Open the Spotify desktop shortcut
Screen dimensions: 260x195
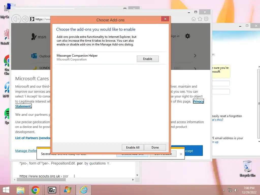(7, 116)
